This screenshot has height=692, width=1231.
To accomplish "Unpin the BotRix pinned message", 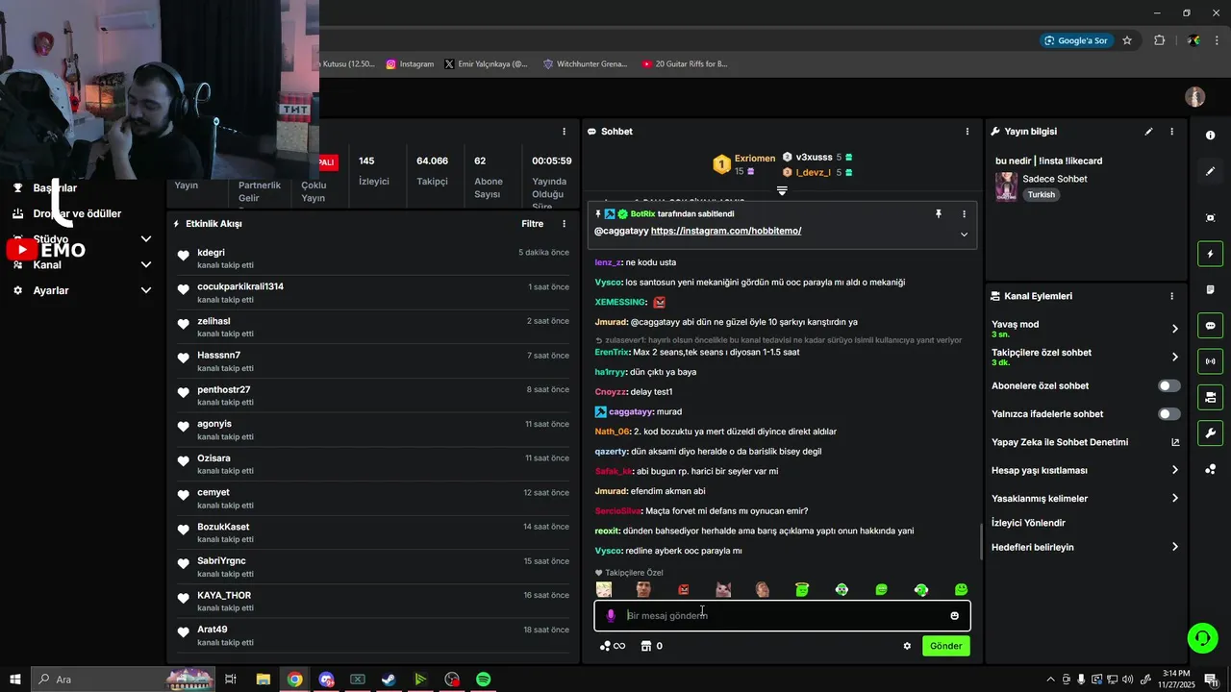I will tap(939, 213).
